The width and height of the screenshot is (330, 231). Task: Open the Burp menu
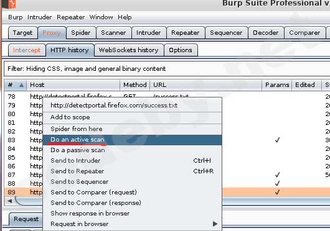click(15, 17)
